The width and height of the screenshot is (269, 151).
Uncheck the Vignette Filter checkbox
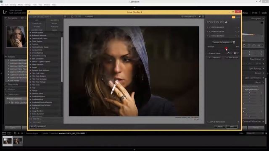click(210, 32)
